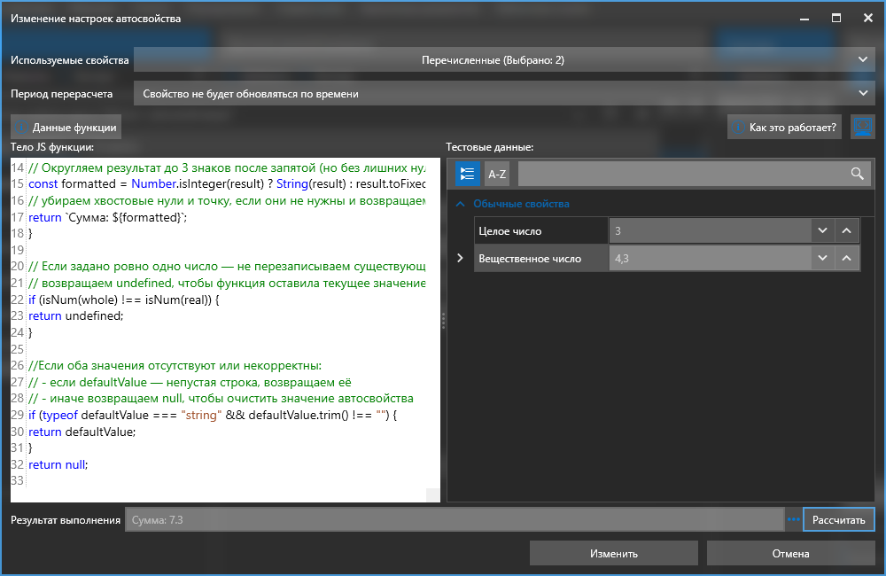Click inside the test data search field

tap(682, 174)
